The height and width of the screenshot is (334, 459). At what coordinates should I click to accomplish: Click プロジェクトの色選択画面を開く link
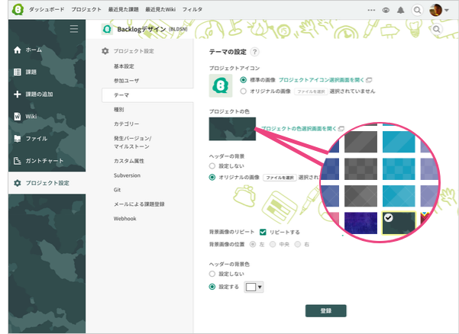click(299, 129)
